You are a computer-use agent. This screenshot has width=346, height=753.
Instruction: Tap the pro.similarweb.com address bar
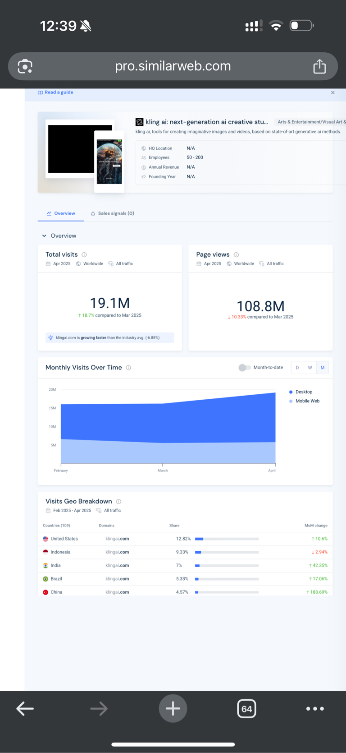[173, 66]
